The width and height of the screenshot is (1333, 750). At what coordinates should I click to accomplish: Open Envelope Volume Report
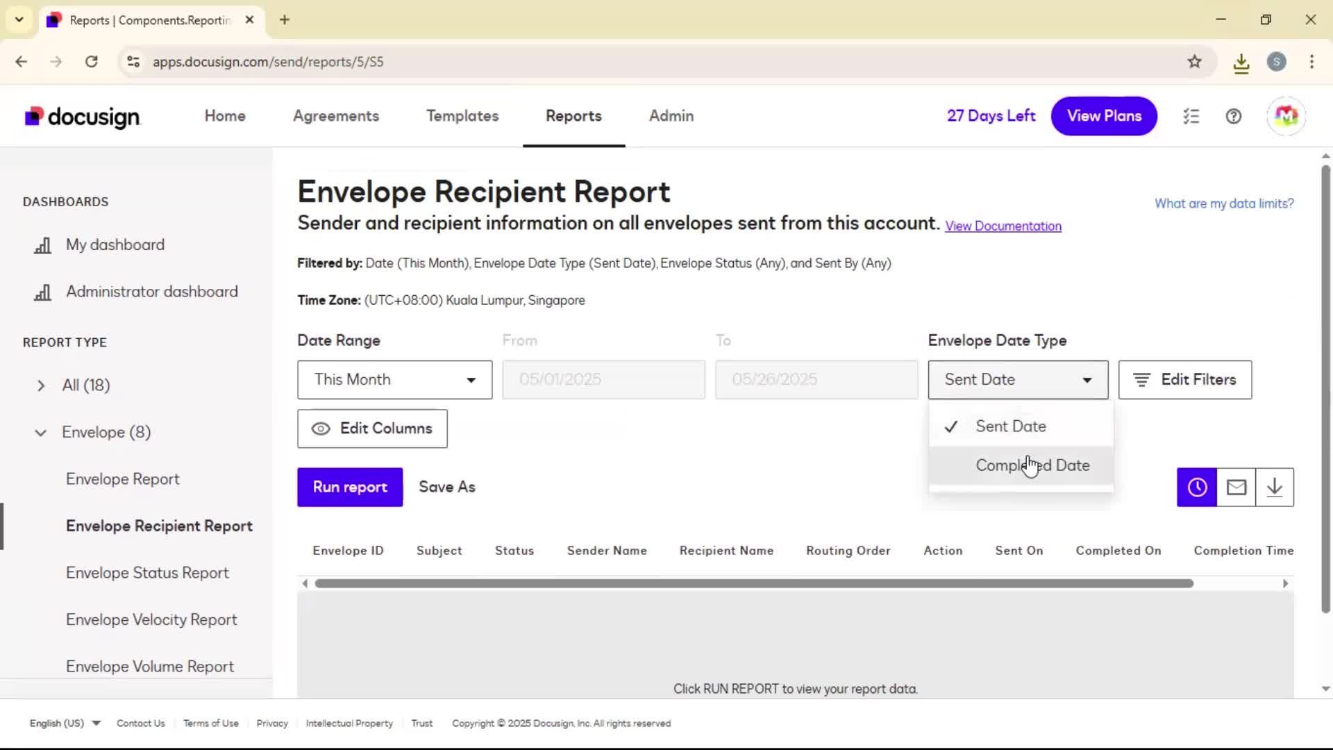tap(150, 667)
